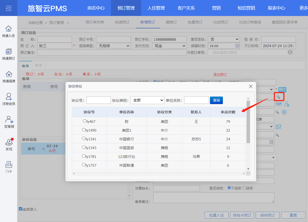Open 入住管理 top menu
308x222 pixels.
156,8
